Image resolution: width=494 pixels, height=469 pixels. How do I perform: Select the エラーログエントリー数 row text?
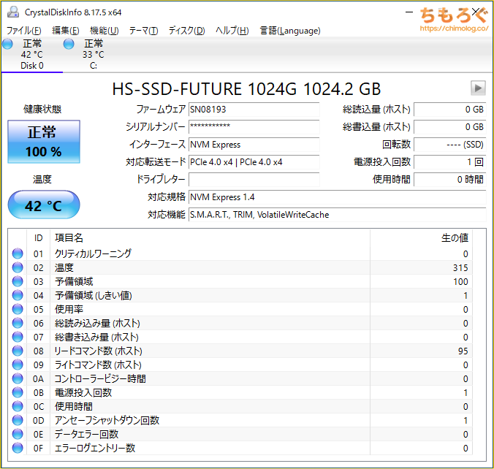tap(95, 448)
